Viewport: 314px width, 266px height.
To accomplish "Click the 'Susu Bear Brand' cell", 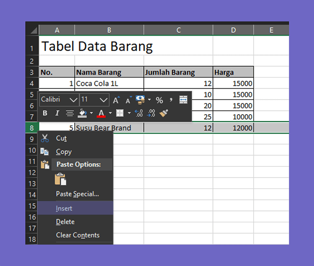I will [x=109, y=128].
